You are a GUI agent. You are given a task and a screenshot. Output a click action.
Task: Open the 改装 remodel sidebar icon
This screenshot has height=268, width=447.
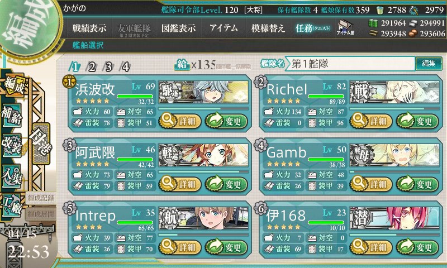point(12,145)
